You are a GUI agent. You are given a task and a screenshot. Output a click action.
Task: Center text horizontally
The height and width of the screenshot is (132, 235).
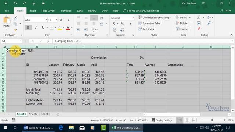coord(86,23)
